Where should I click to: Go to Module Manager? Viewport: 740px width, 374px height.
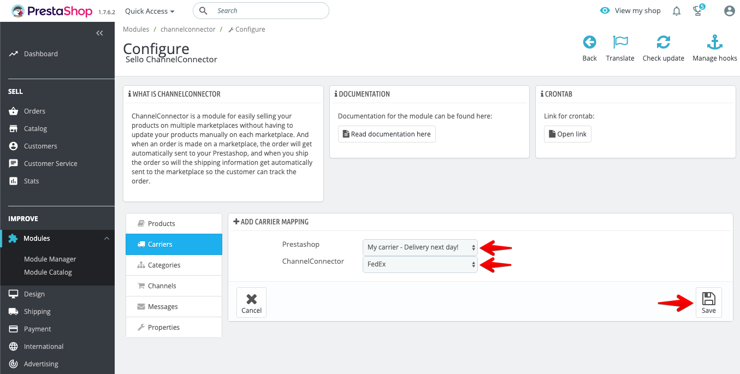click(x=50, y=259)
